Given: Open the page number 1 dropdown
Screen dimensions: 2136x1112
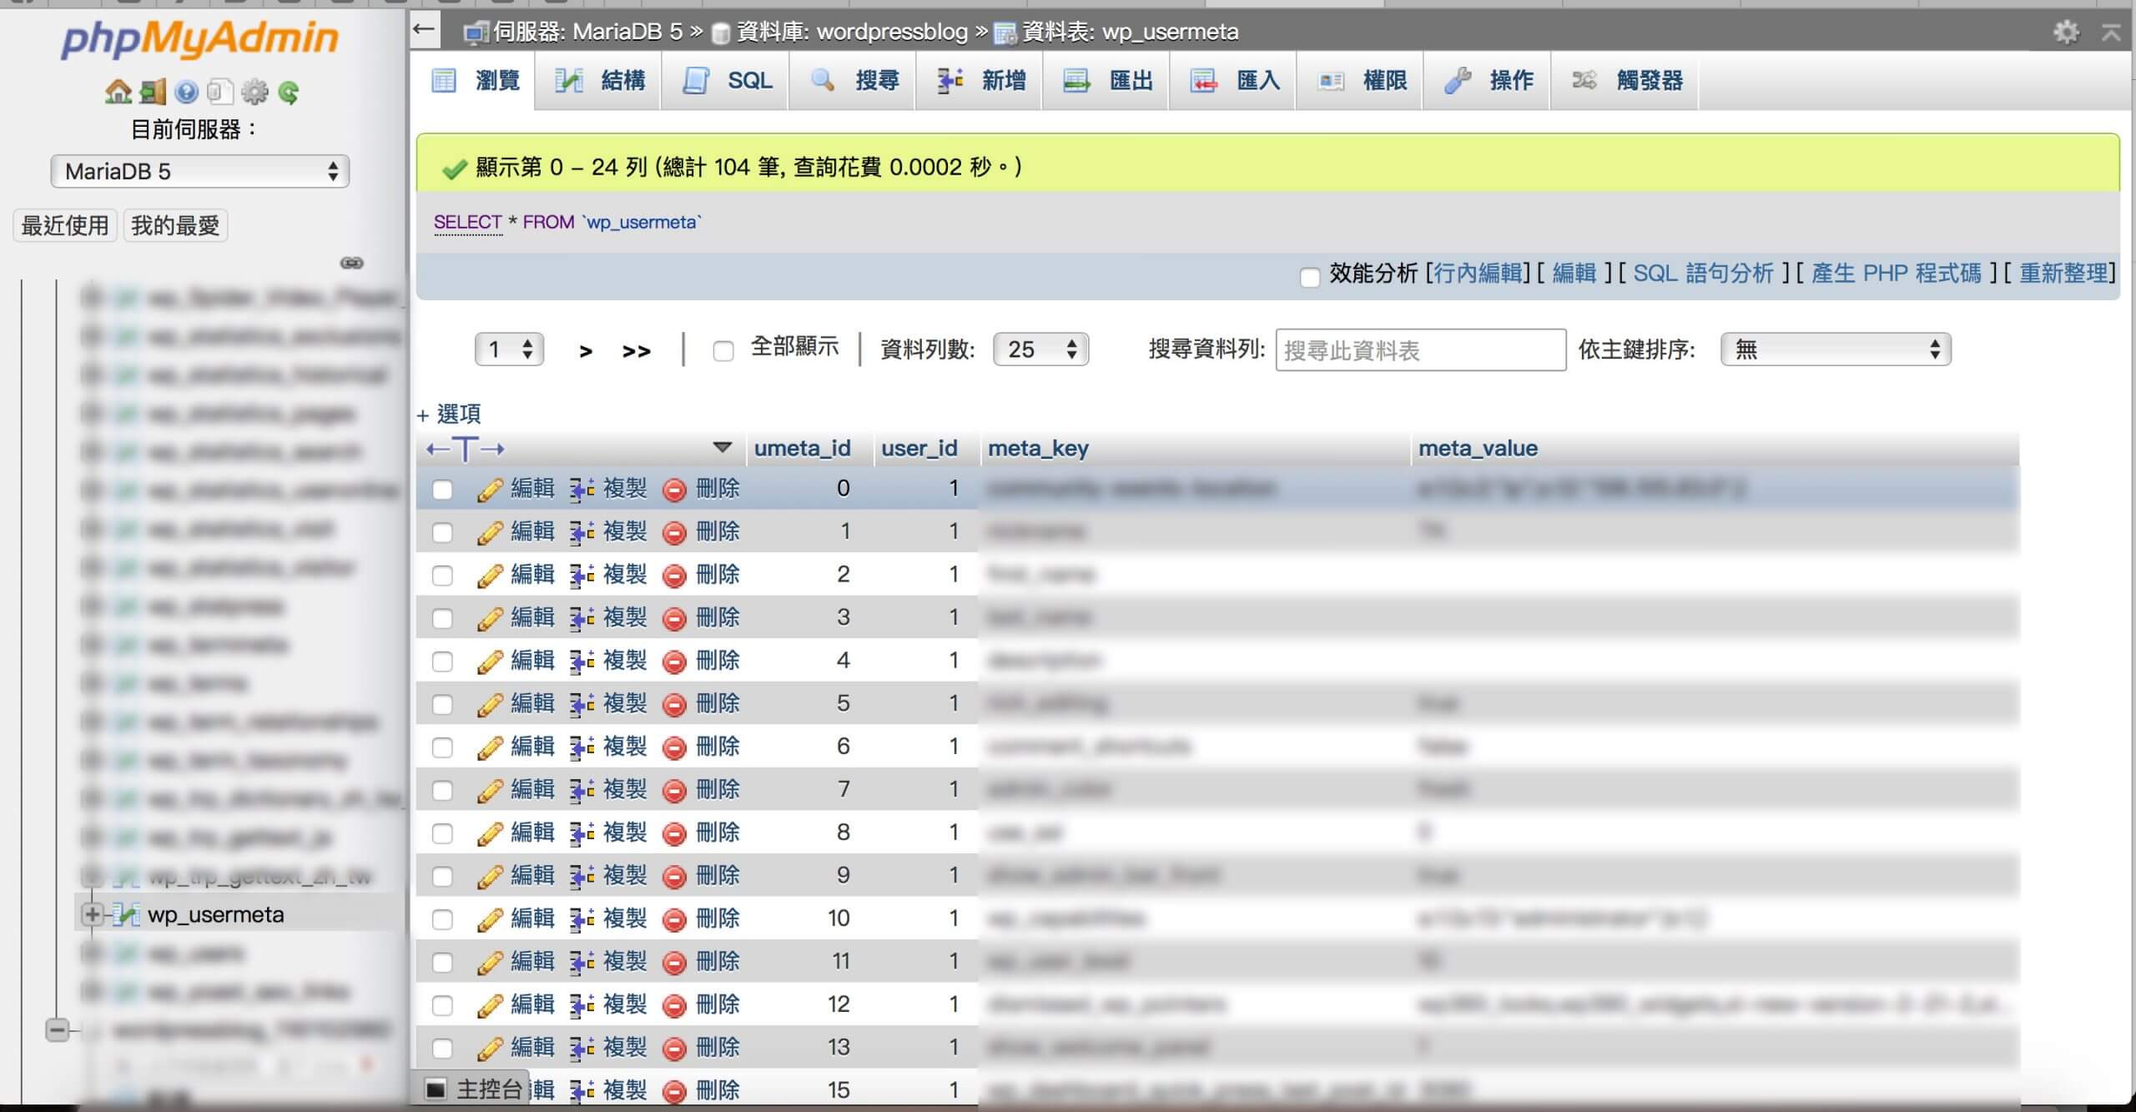Looking at the screenshot, I should point(509,350).
